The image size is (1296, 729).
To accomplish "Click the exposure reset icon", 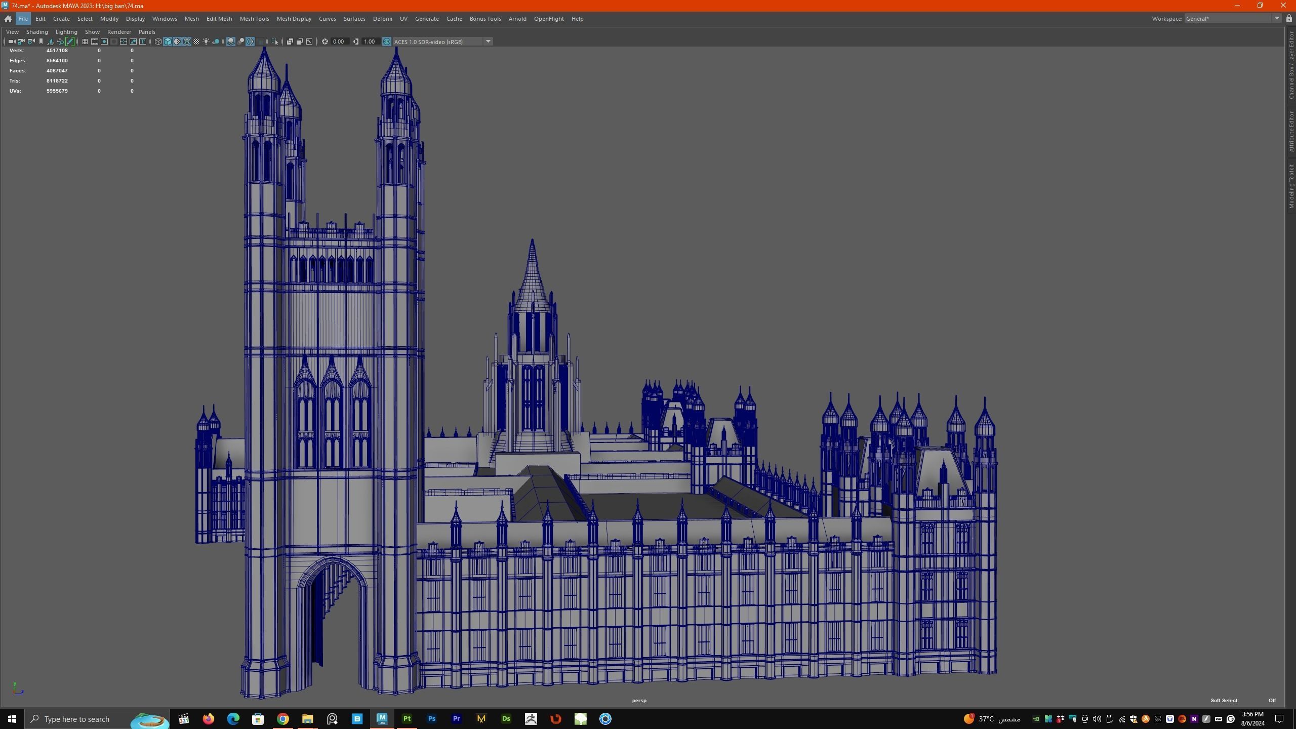I will [x=325, y=42].
